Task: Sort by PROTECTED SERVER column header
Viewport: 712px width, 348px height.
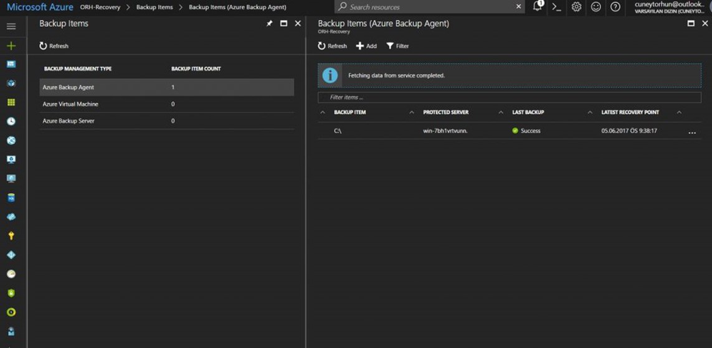Action: coord(445,112)
